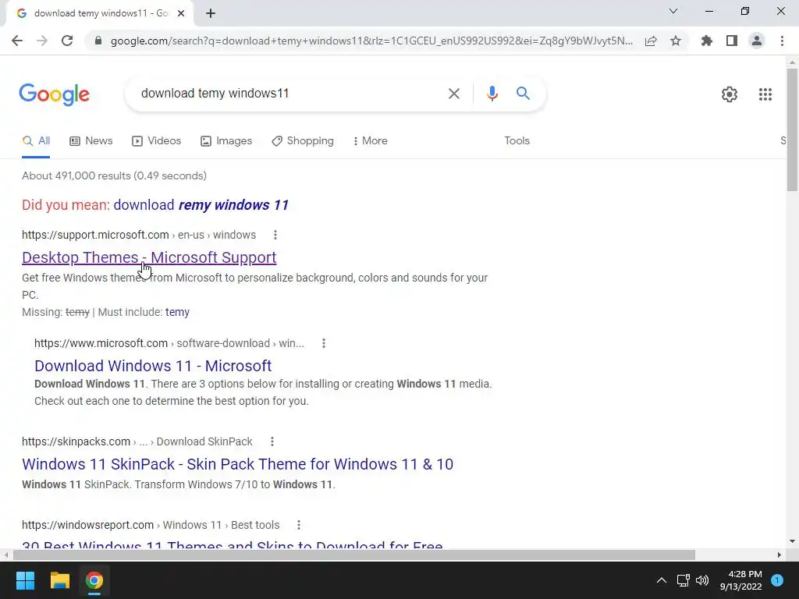Show hidden system tray icons
The width and height of the screenshot is (799, 599).
coord(662,580)
